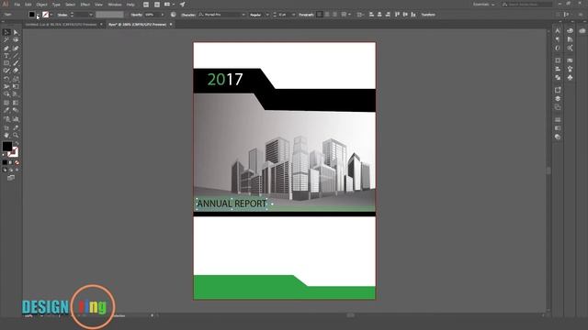Select the Column Graph tool
This screenshot has width=588, height=330.
pos(16,119)
